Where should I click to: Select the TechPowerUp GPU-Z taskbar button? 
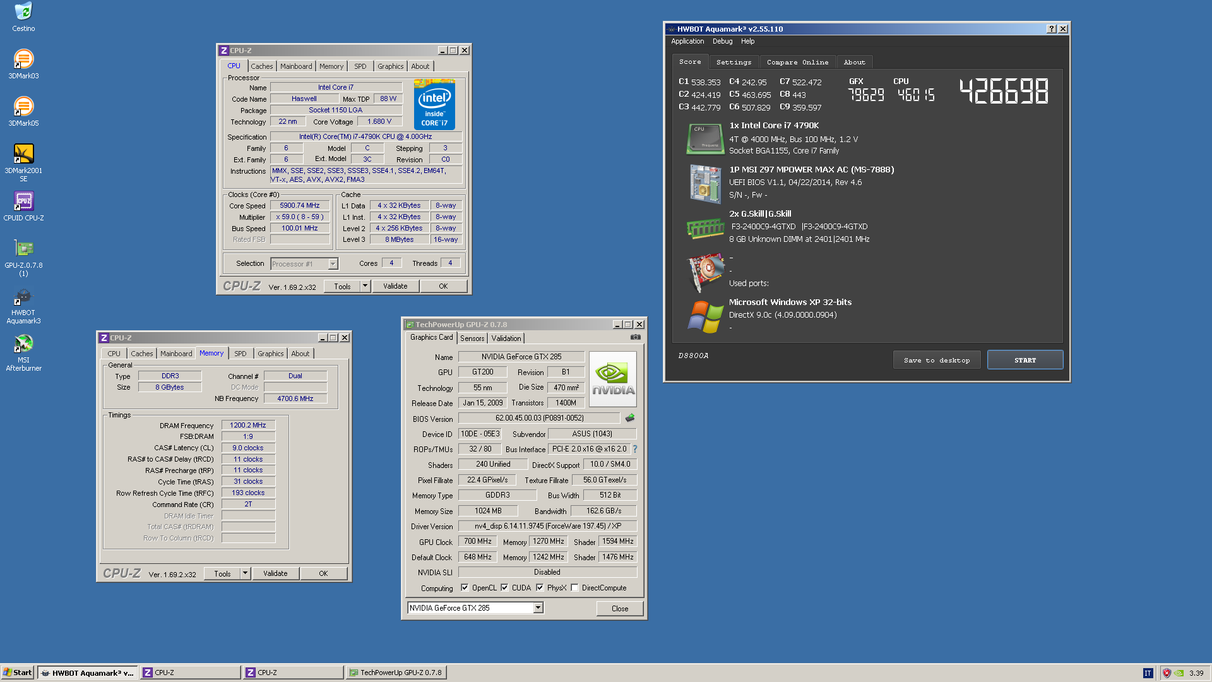click(397, 673)
